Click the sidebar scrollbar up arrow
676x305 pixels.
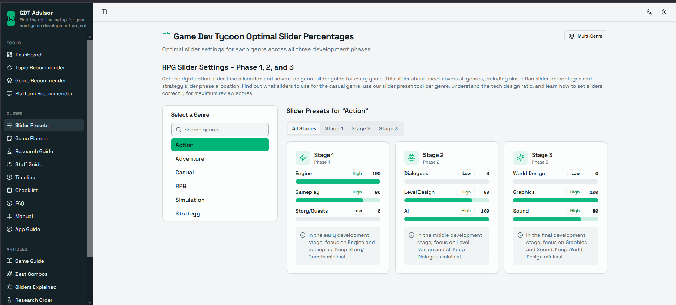point(90,37)
